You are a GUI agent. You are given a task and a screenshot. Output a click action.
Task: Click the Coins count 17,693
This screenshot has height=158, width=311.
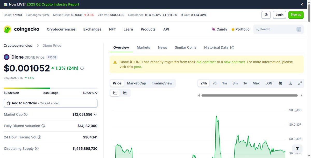pos(17,15)
